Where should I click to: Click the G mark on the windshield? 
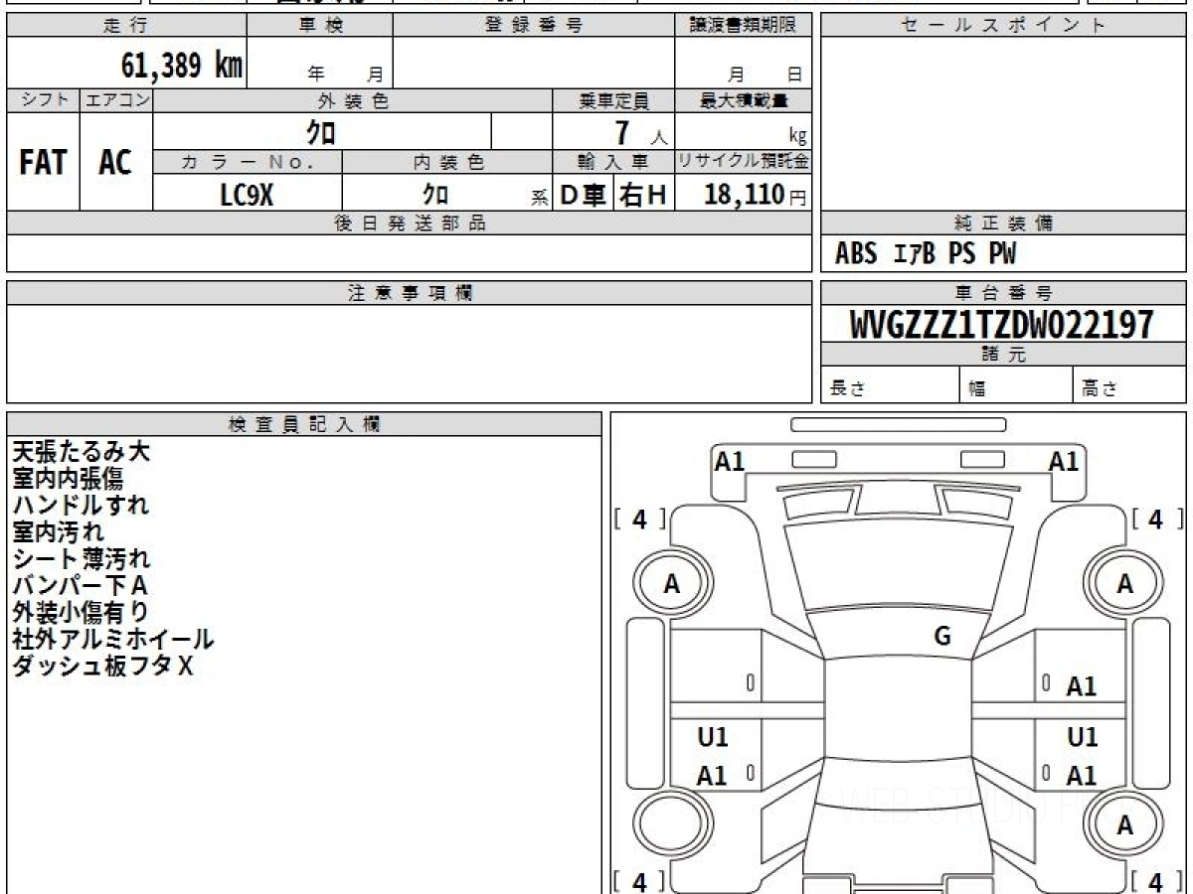tap(942, 637)
